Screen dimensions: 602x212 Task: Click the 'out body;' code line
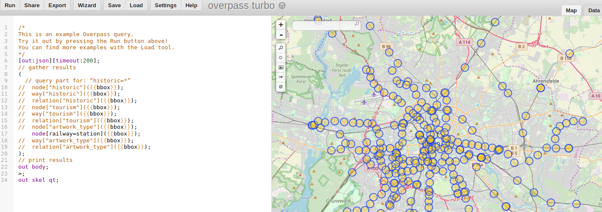point(33,167)
